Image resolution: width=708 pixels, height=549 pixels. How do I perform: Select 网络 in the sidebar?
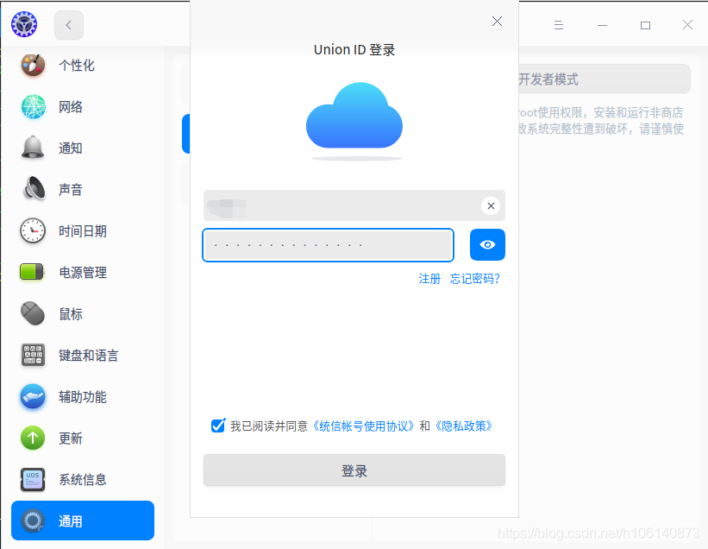point(71,107)
